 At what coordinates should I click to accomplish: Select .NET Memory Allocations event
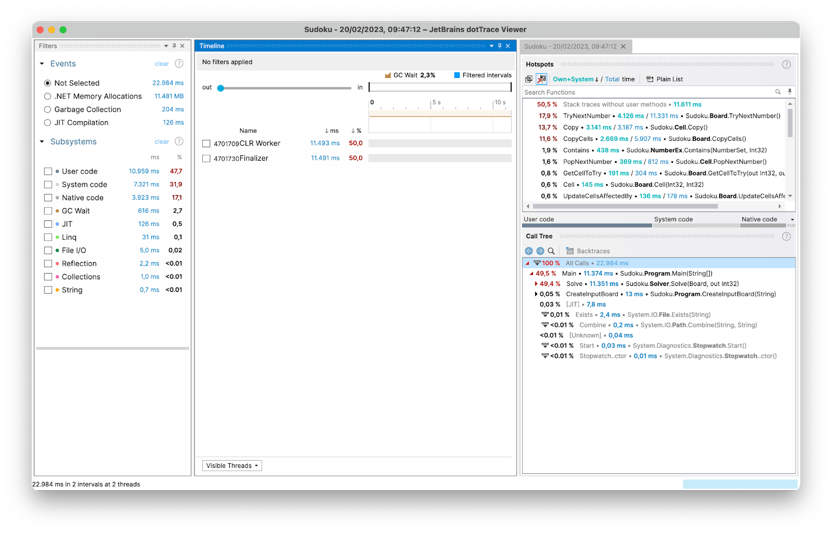tap(48, 96)
